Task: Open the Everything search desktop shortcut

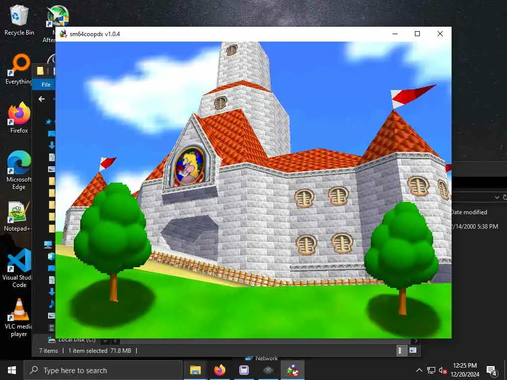Action: [x=19, y=69]
